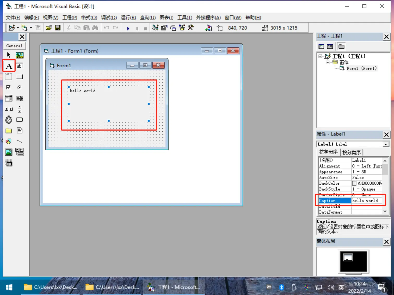Open the Label1 object dropdown in Properties
The width and height of the screenshot is (394, 295).
coord(386,144)
